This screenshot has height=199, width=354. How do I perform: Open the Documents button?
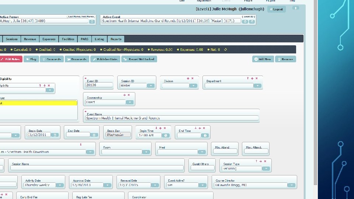[77, 59]
